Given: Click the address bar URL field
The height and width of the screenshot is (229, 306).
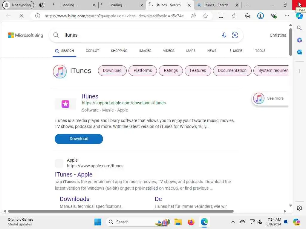Looking at the screenshot, I should pos(115,16).
